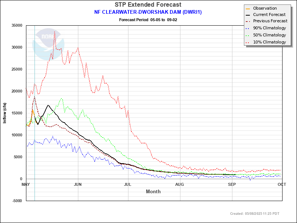The height and width of the screenshot is (223, 297).
Task: Click the Inflow (cfs) y-axis title
Action: coord(5,113)
